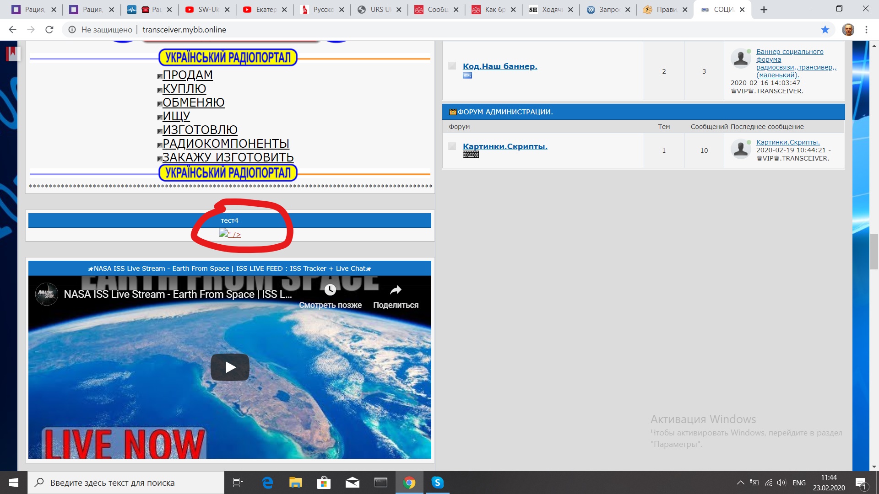Viewport: 879px width, 494px height.
Task: Open the Chrome profile avatar
Action: click(x=848, y=30)
